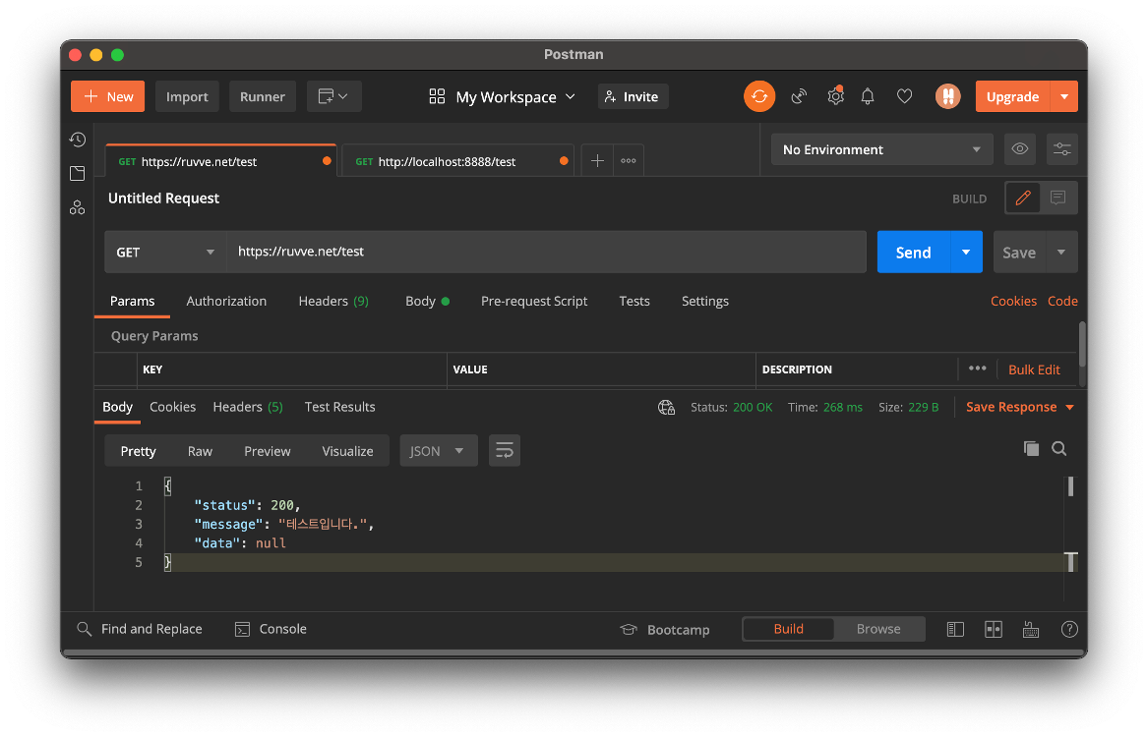
Task: Open the settings gear icon
Action: [834, 96]
